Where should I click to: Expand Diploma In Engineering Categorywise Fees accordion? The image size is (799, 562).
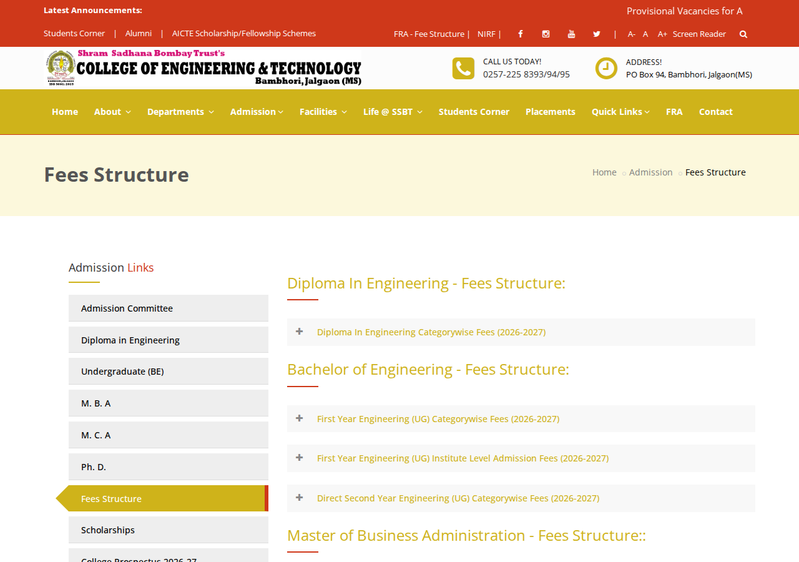point(521,332)
